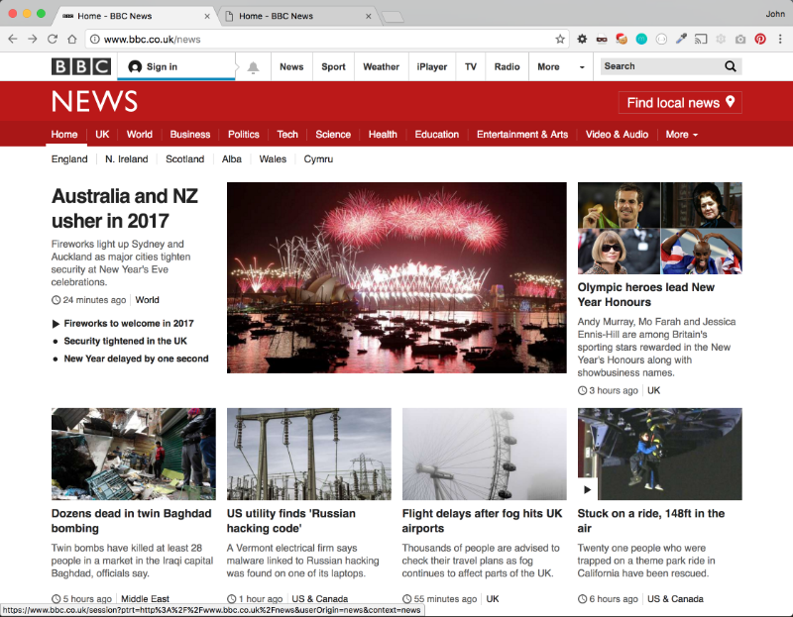
Task: Play video on Stuck on a ride thumbnail
Action: point(587,489)
